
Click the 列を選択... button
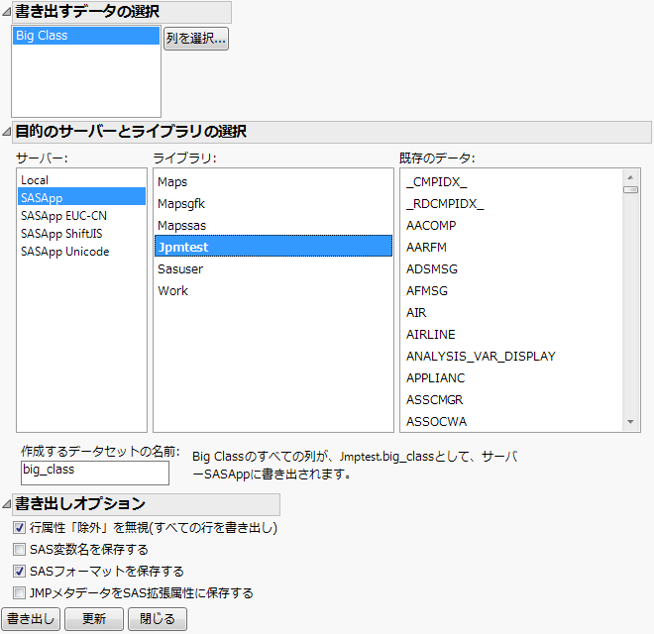[x=196, y=39]
